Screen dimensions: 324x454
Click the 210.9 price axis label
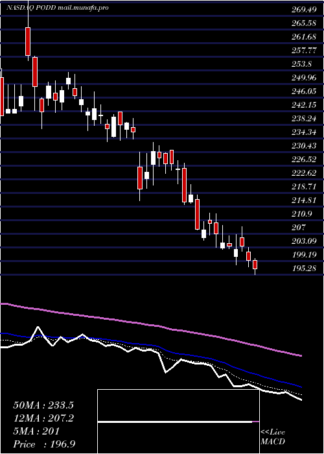(x=302, y=213)
